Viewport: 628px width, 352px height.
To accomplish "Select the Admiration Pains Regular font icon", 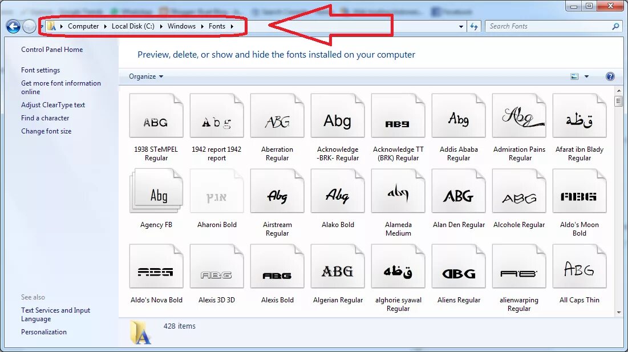I will coord(519,115).
